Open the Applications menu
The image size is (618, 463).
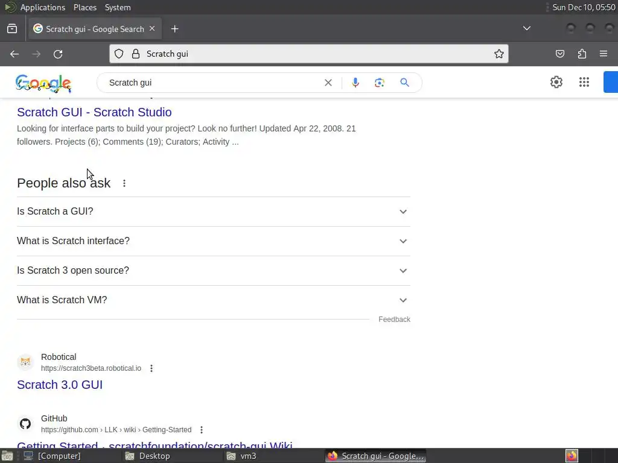coord(43,7)
